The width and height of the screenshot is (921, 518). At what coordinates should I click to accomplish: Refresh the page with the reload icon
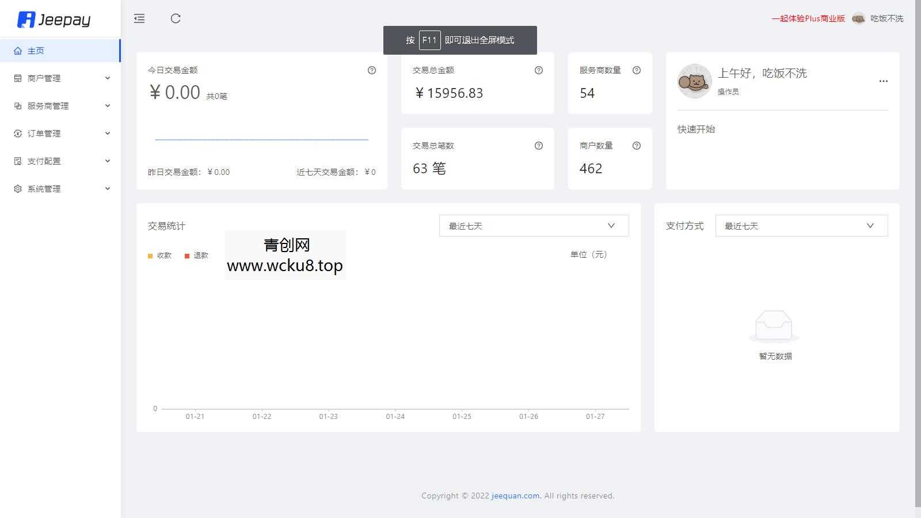tap(176, 18)
